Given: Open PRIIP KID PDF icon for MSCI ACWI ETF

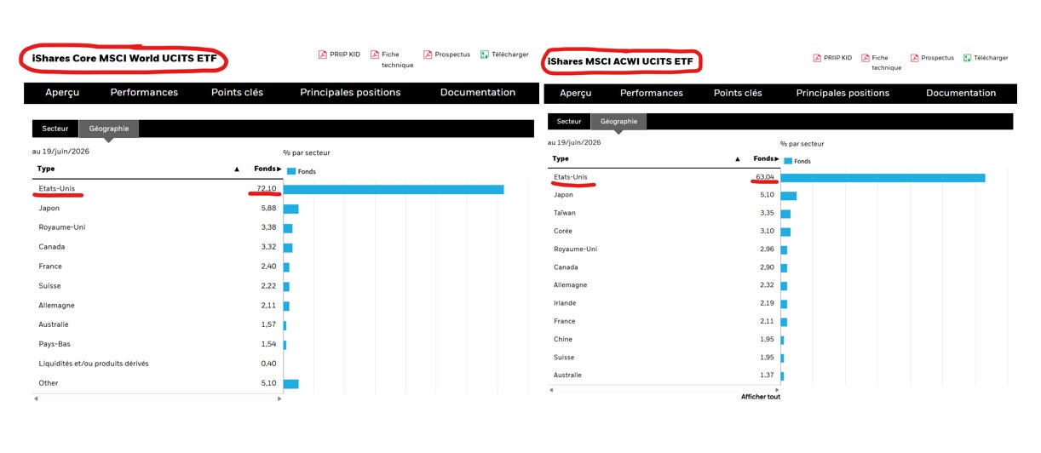Looking at the screenshot, I should (817, 58).
